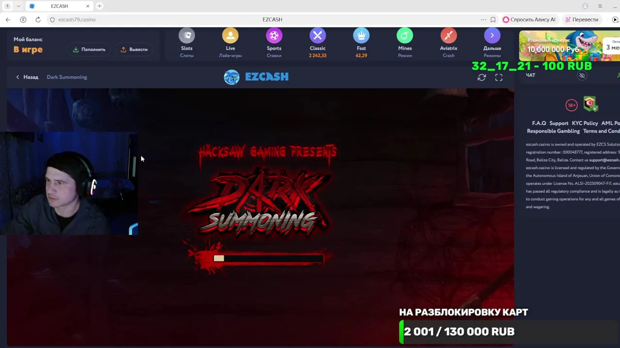Open the Slots category icon
The width and height of the screenshot is (620, 348).
pos(186,36)
